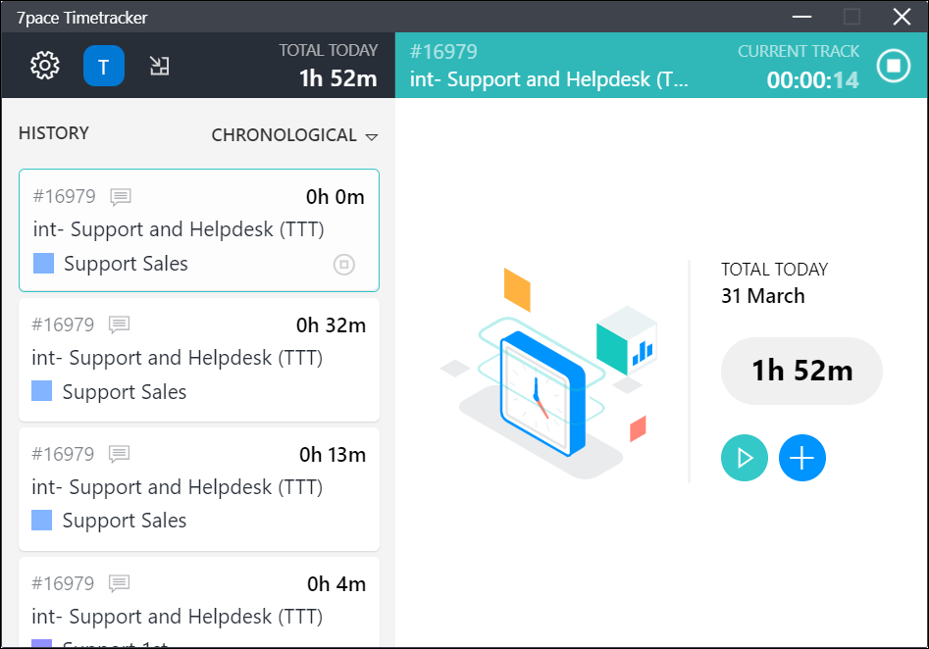Viewport: 929px width, 649px height.
Task: Select the history entry with 0h 32m
Action: [x=199, y=360]
